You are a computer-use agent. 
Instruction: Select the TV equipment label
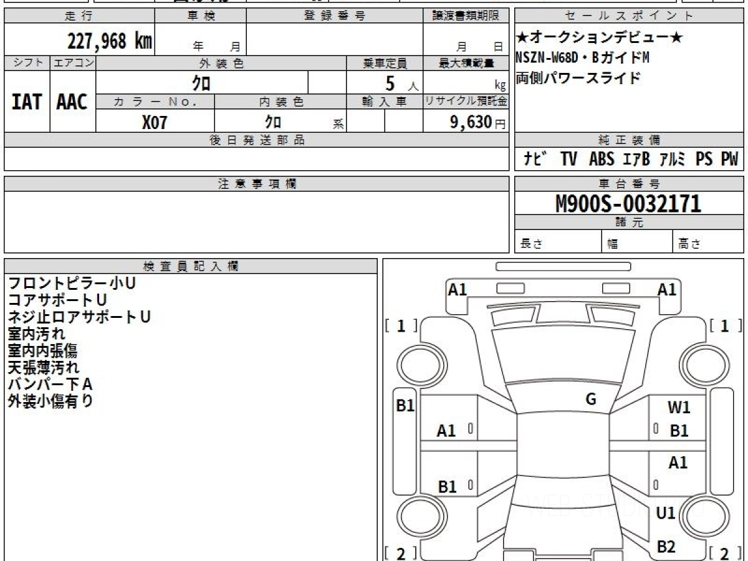[x=568, y=159]
